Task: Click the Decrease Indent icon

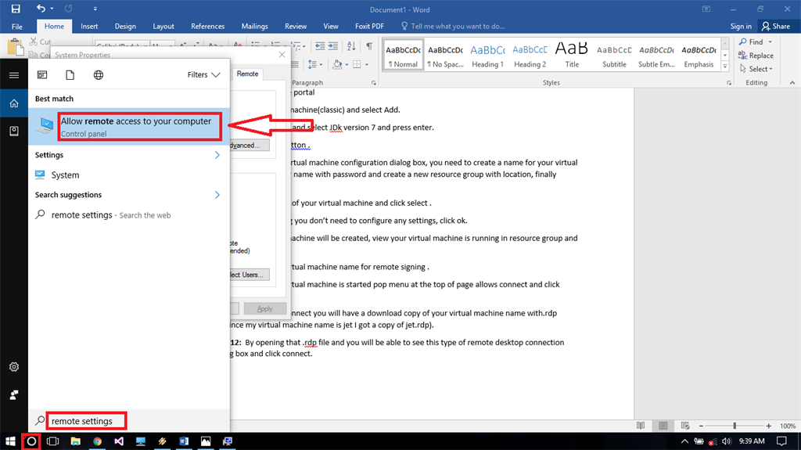Action: [x=320, y=46]
